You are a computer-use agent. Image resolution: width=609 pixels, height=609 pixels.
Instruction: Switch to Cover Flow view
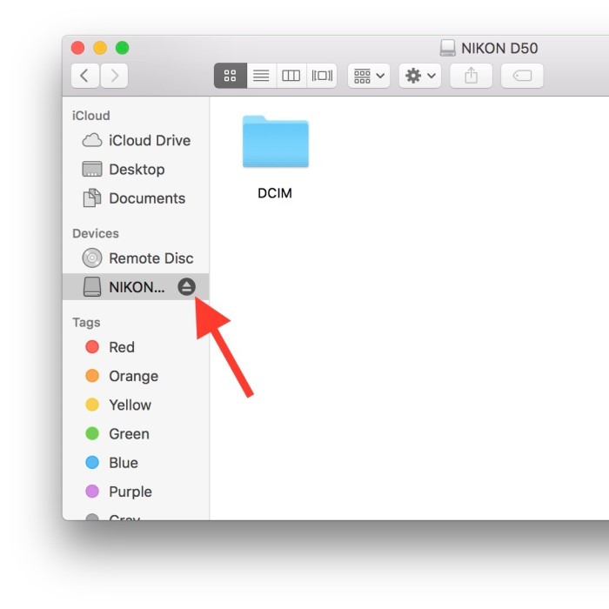[322, 76]
